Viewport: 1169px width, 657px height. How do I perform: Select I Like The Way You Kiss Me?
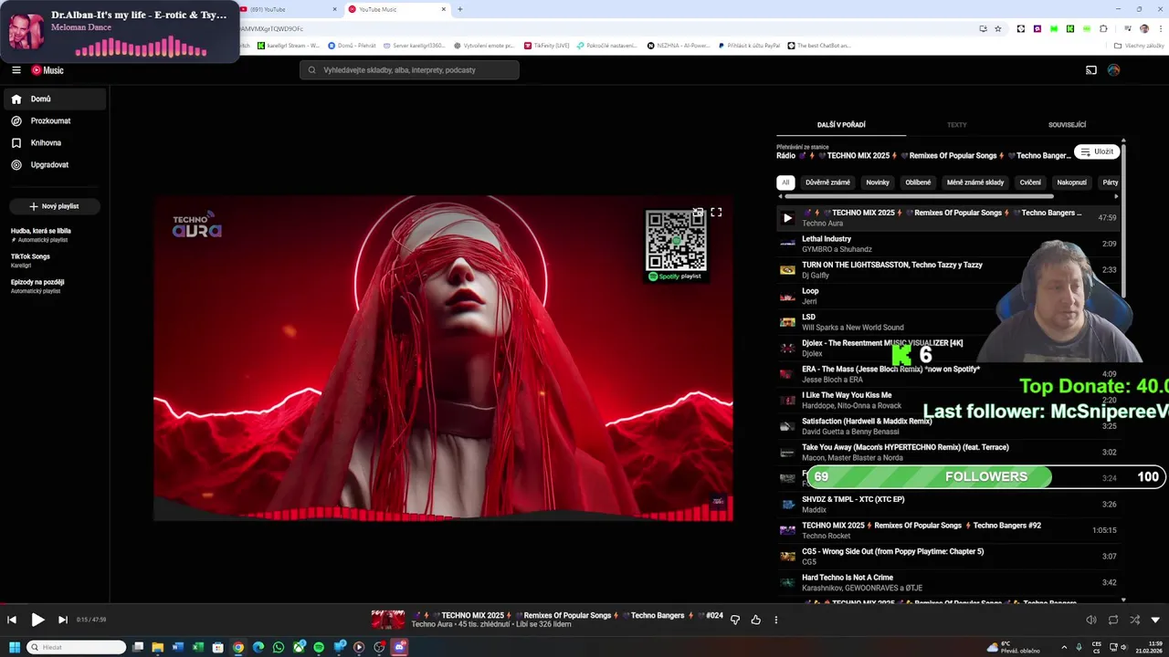coord(947,400)
